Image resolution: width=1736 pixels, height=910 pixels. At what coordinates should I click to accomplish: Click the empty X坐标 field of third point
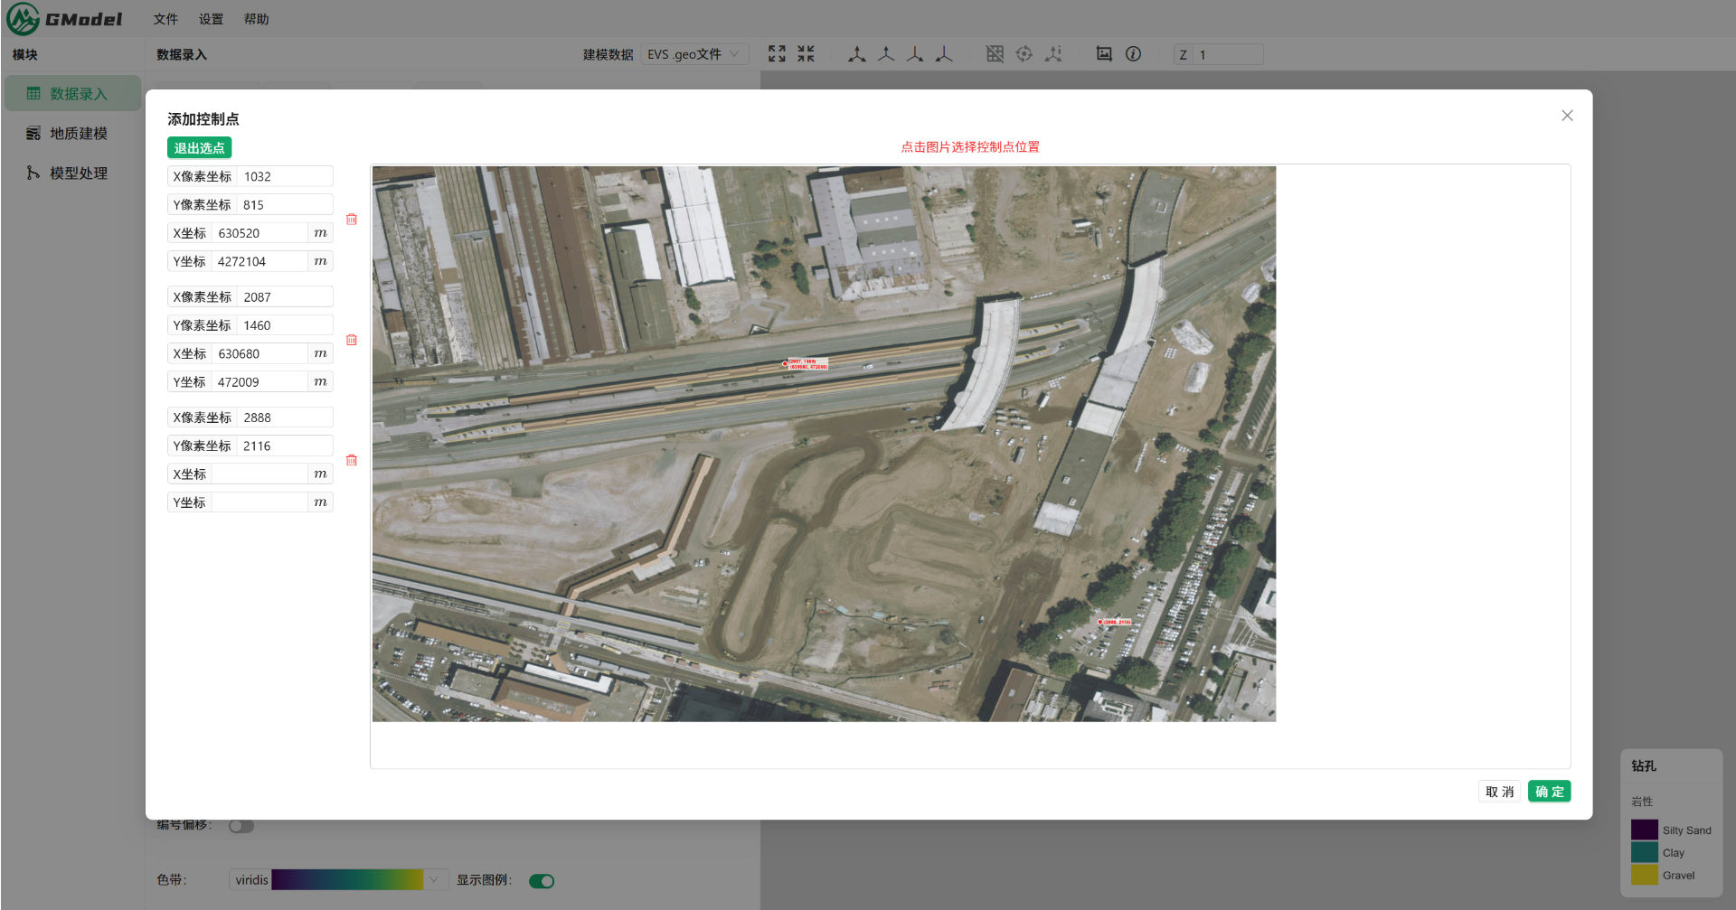coord(259,474)
